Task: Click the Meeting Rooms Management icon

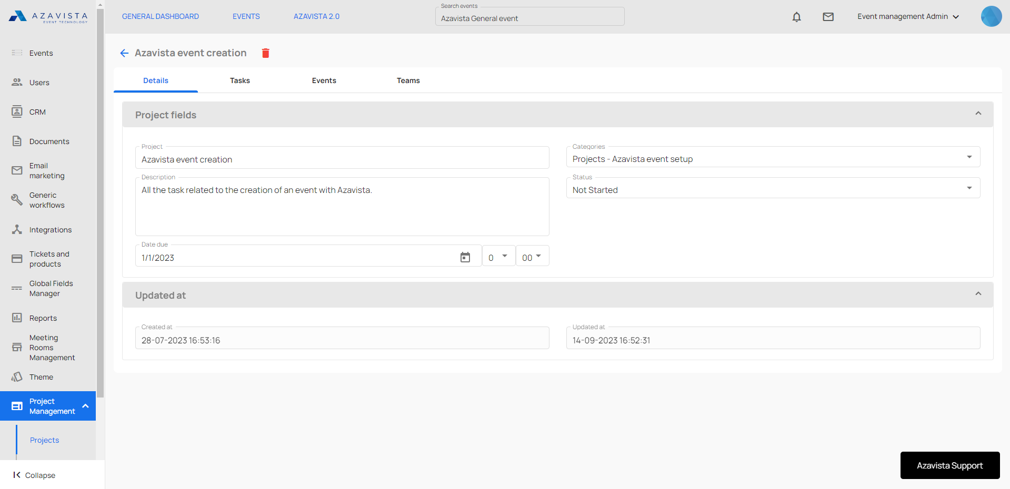Action: pyautogui.click(x=17, y=347)
